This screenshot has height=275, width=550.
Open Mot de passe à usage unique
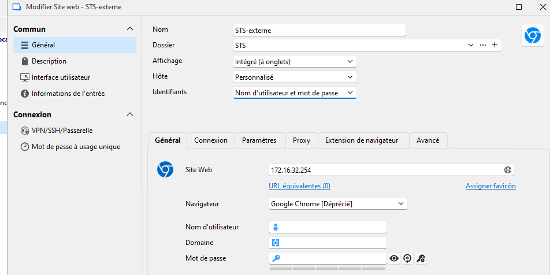click(76, 147)
